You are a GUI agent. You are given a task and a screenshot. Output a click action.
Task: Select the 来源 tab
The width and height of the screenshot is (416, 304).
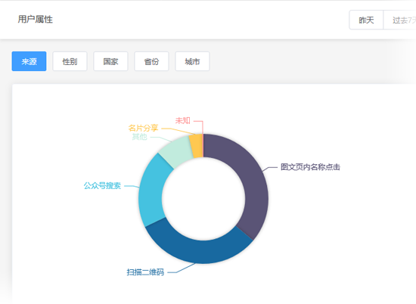tap(29, 61)
